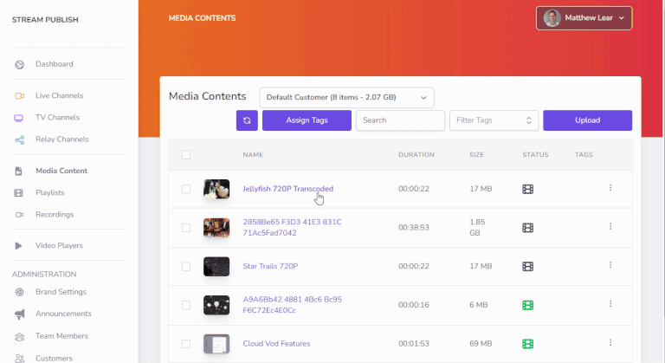Click the Assign Tags button
This screenshot has width=665, height=363.
point(307,120)
